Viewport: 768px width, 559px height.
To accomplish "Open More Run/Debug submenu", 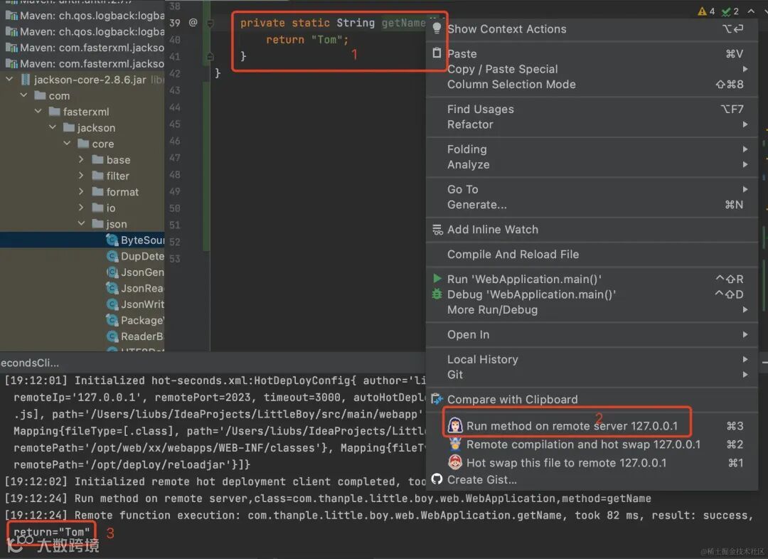I will [x=592, y=309].
